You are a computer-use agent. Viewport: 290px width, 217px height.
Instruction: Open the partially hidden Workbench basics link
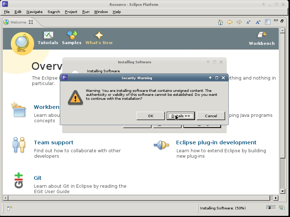(47, 107)
